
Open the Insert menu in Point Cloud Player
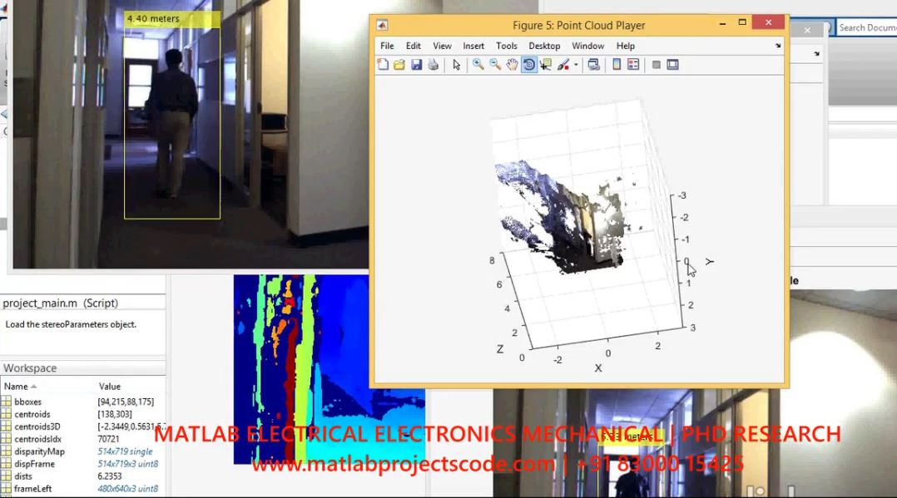tap(473, 46)
